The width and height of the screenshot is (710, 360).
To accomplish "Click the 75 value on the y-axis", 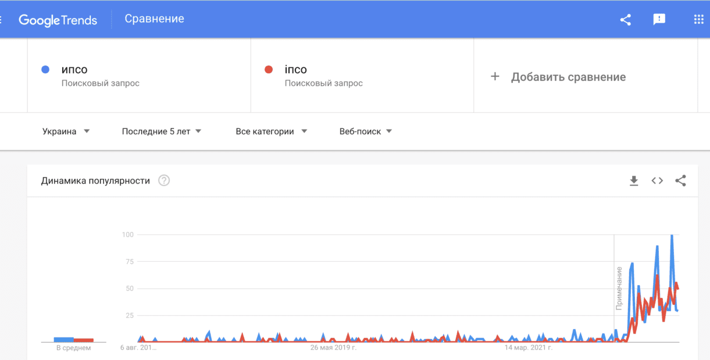I will (130, 261).
